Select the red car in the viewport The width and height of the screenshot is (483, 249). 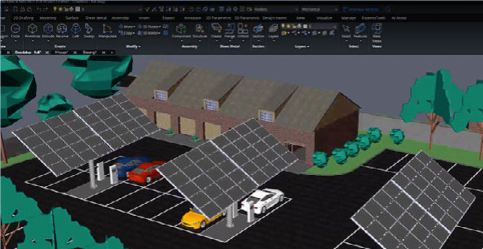(x=147, y=172)
